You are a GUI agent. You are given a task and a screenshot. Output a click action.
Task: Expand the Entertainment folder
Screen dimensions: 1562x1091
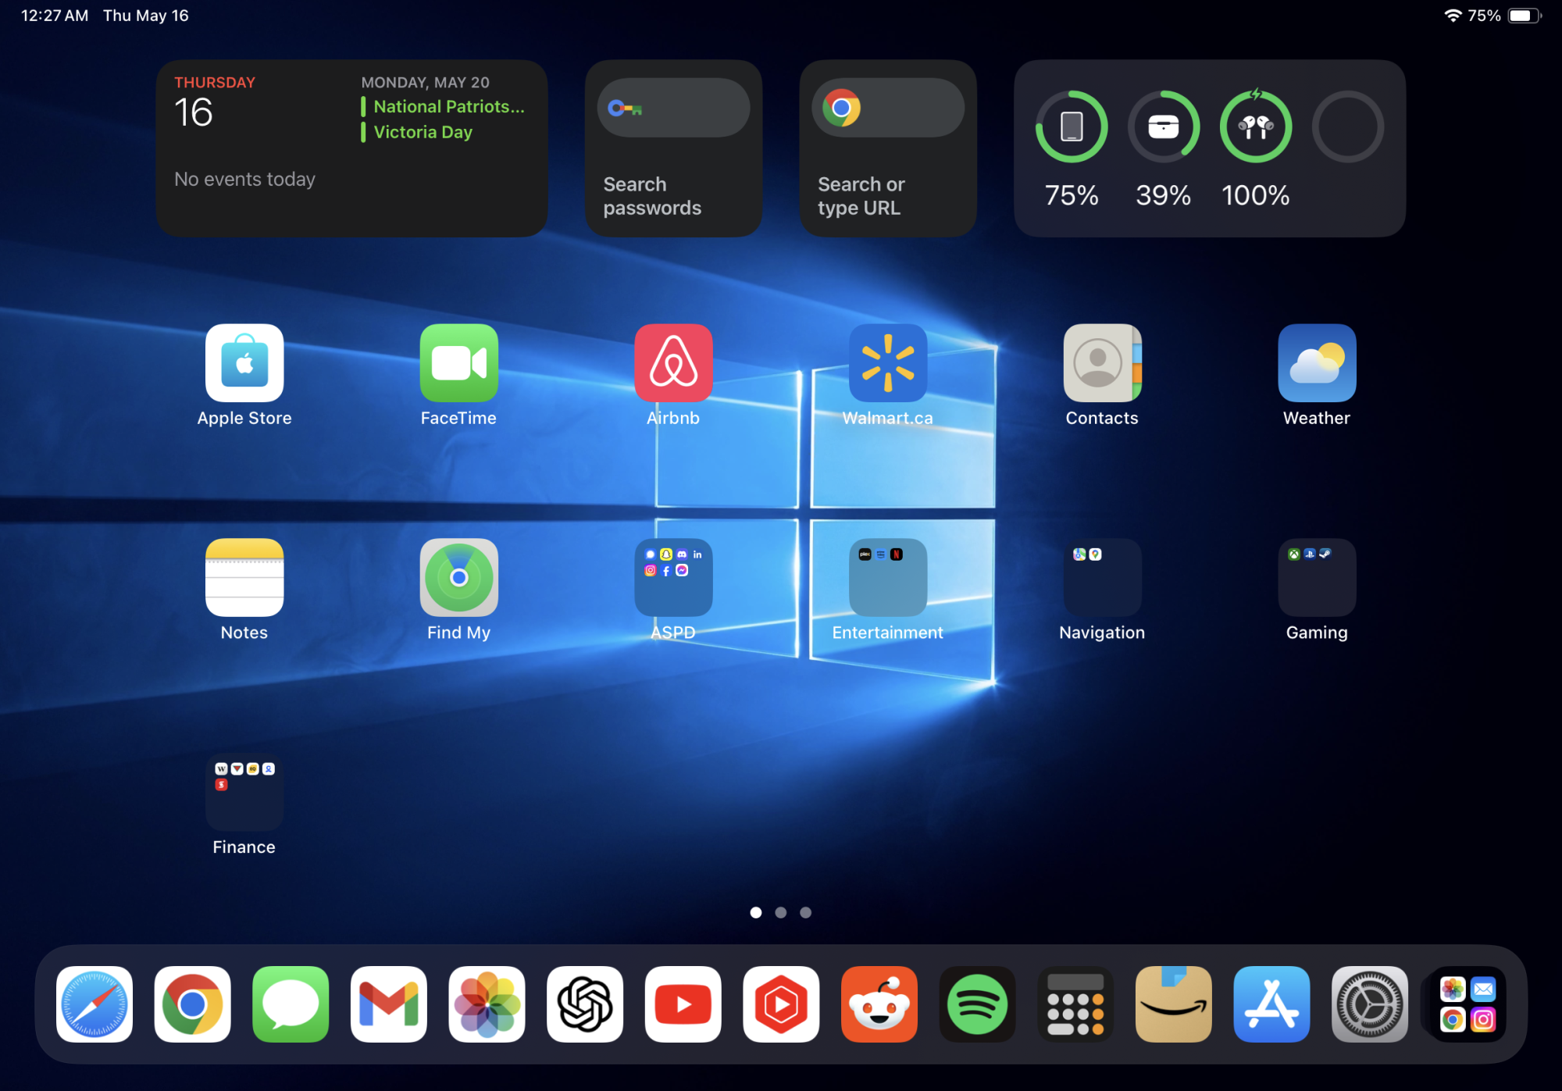coord(888,578)
